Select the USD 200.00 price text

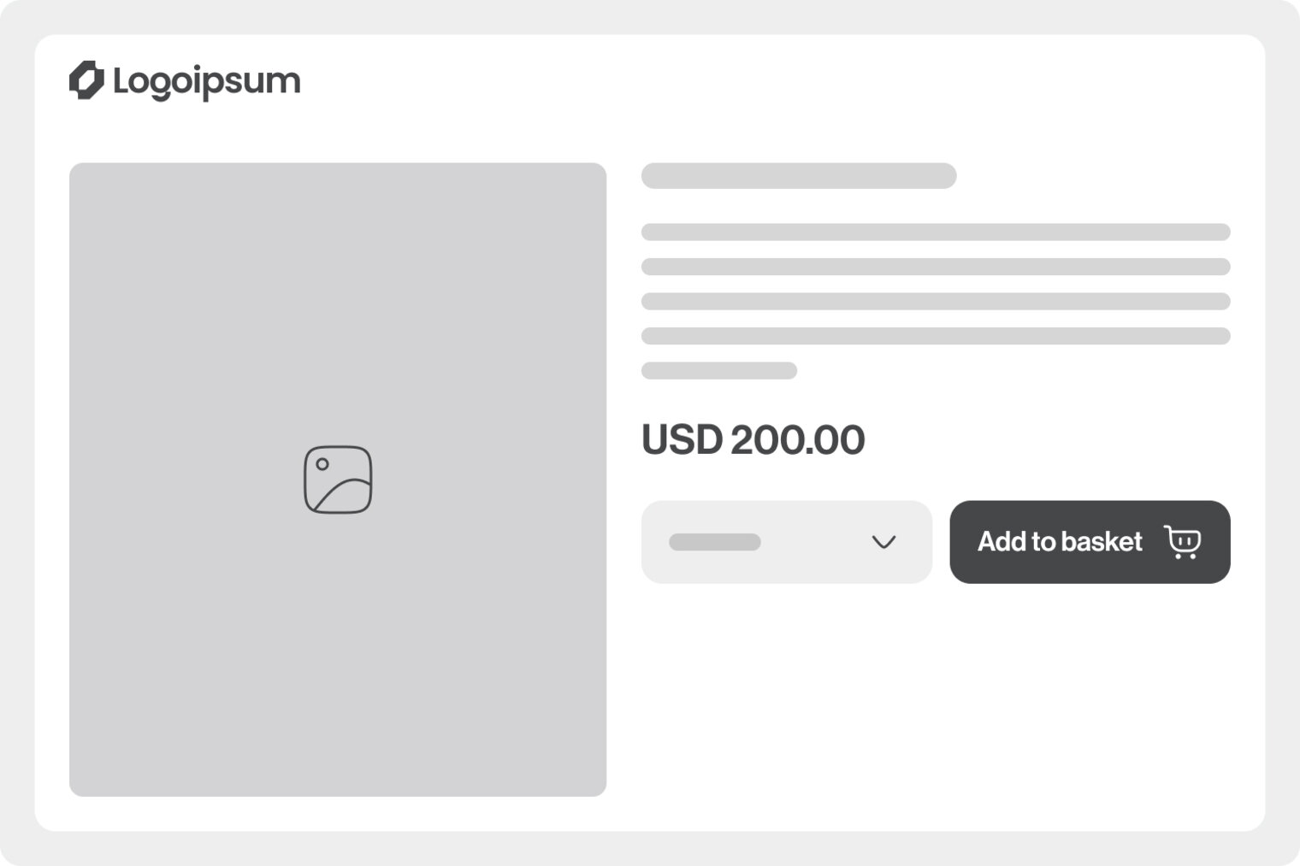753,440
